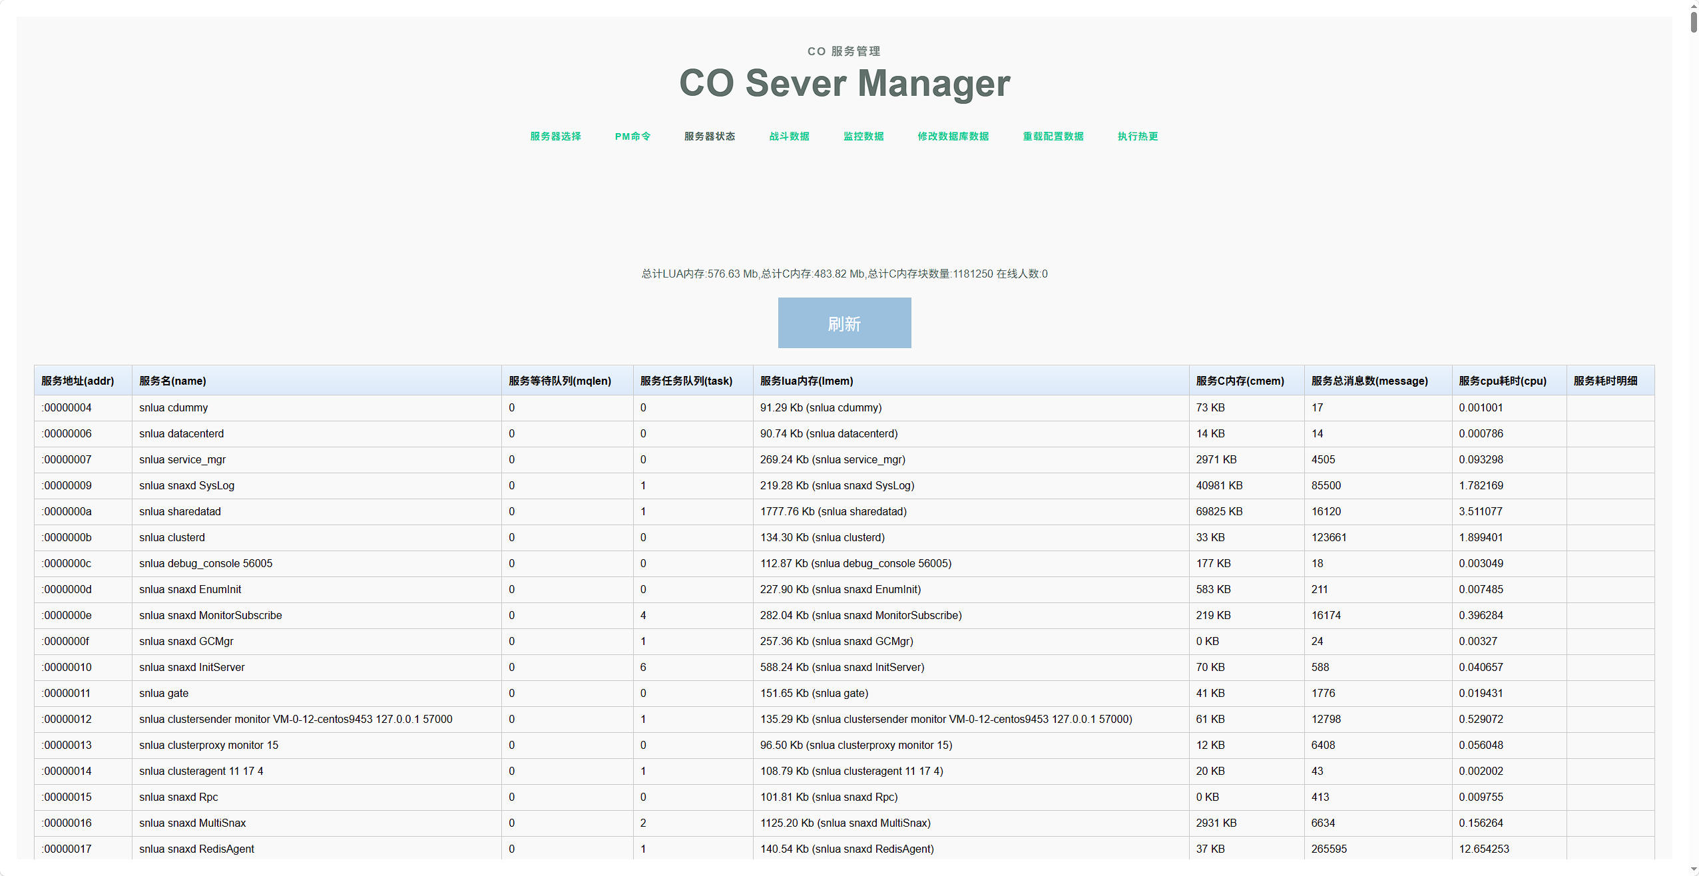This screenshot has width=1699, height=876.
Task: Select name cell snlua clusterd
Action: [x=316, y=538]
